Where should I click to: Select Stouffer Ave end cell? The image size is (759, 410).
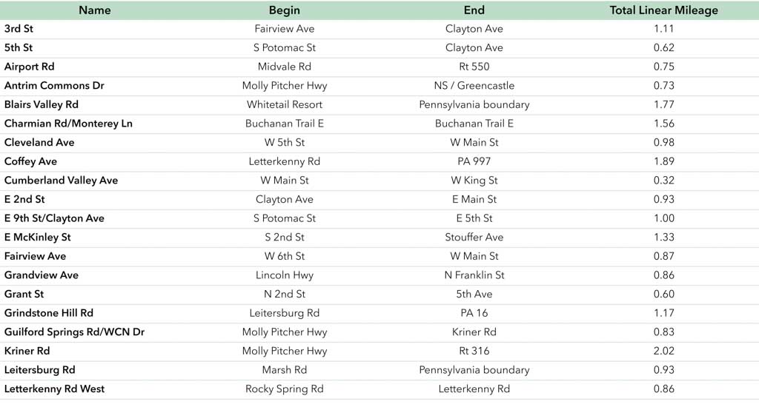click(x=474, y=238)
